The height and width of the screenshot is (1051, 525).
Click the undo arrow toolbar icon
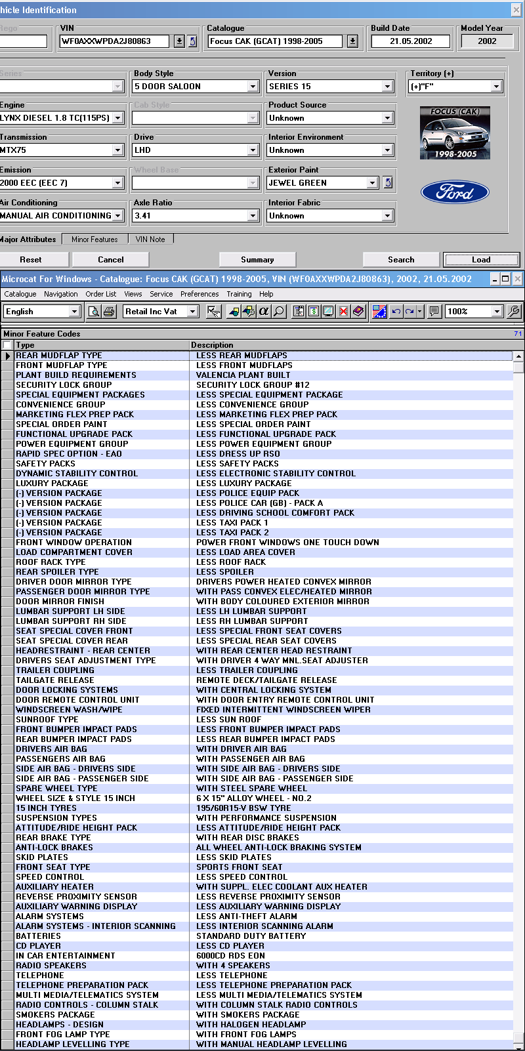coord(396,312)
